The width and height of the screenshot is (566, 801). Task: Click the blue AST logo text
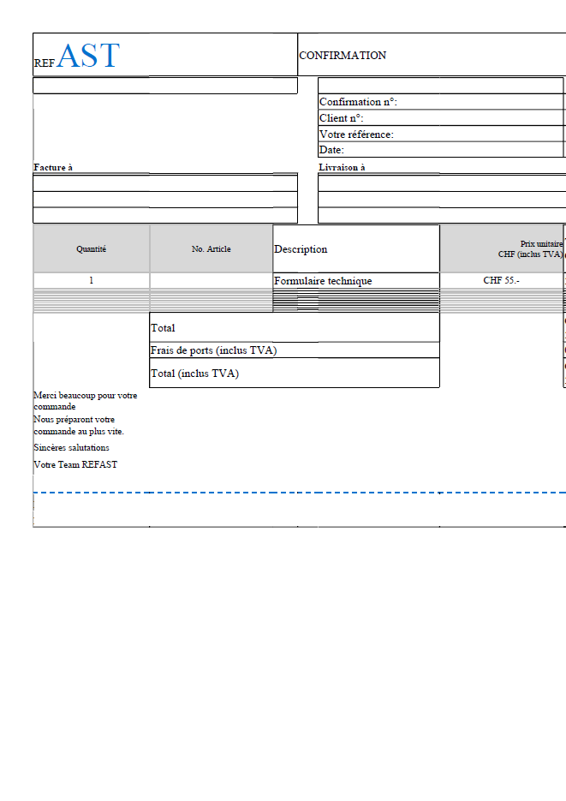tap(88, 55)
